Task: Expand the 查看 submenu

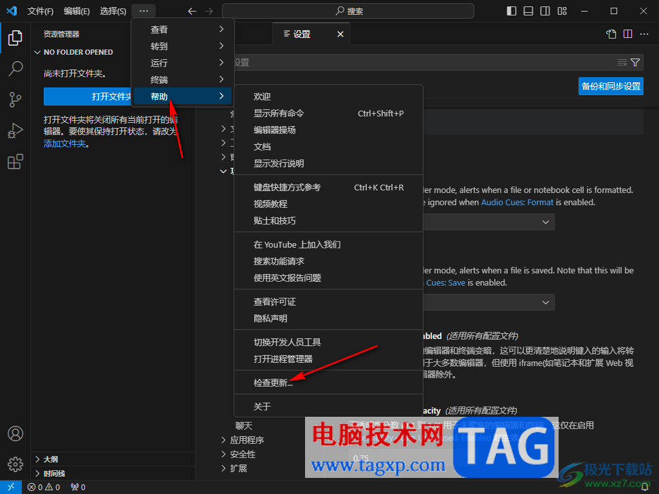Action: point(183,30)
